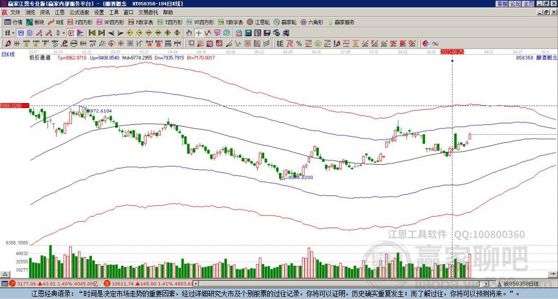Open the 浏览 menu

(x=31, y=13)
